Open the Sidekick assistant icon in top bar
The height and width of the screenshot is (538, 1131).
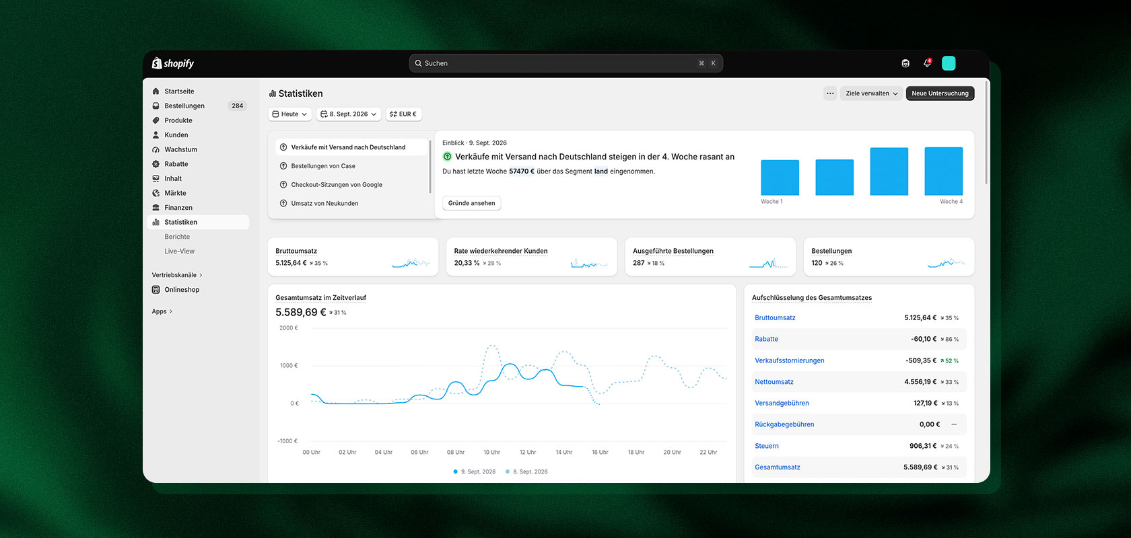coord(905,63)
